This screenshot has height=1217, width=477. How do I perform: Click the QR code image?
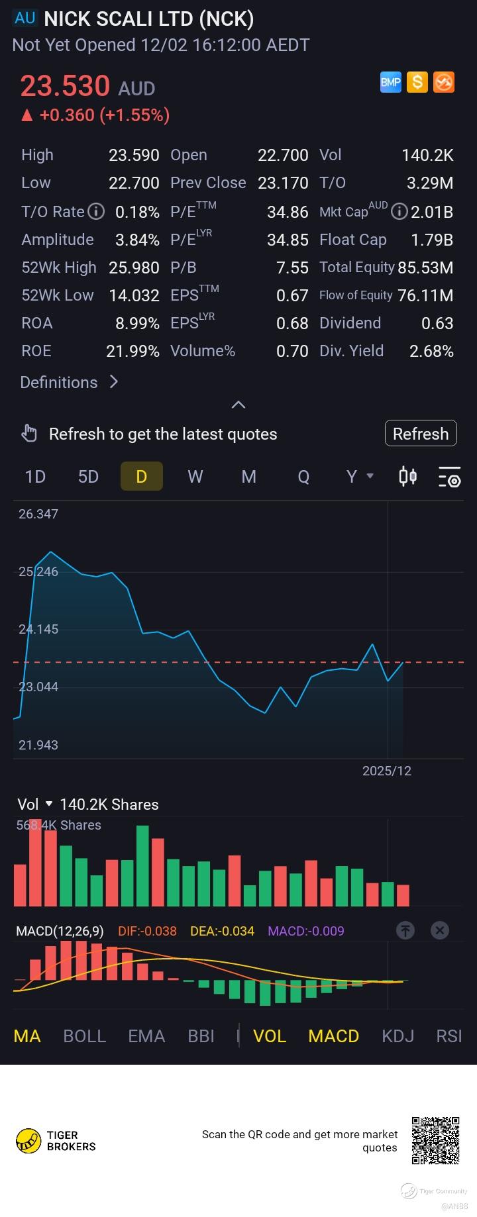pos(435,1140)
